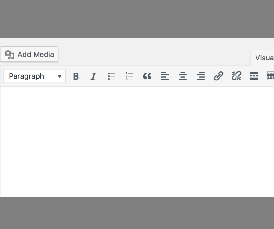
Task: Toggle the extended toolbar with keyboard icon
Action: click(270, 76)
